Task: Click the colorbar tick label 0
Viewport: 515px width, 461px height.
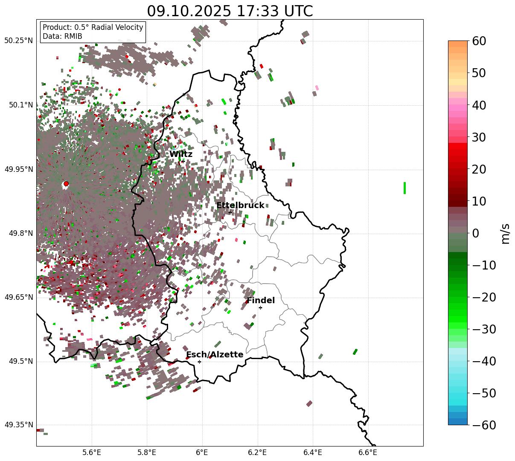Action: click(475, 233)
